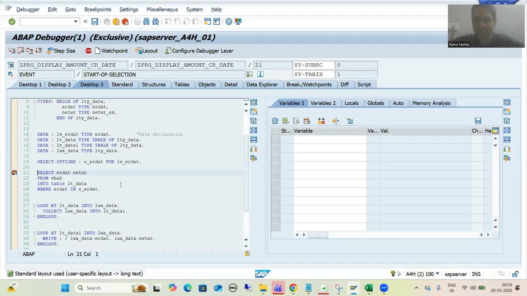Click the navigate-to-source icon beside START-OF-SELECTION field
The image size is (527, 296).
pyautogui.click(x=250, y=74)
